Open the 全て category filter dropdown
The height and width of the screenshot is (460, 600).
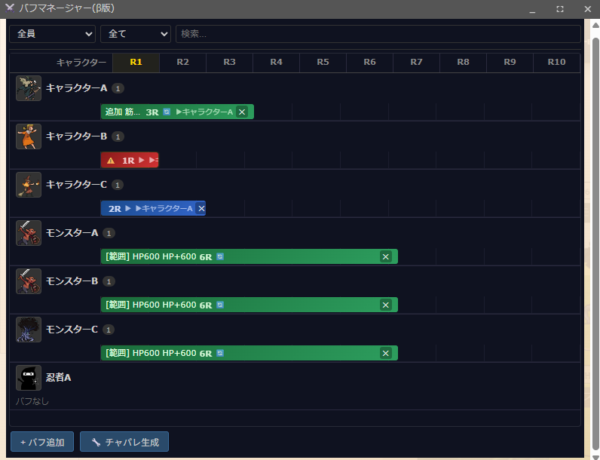136,34
